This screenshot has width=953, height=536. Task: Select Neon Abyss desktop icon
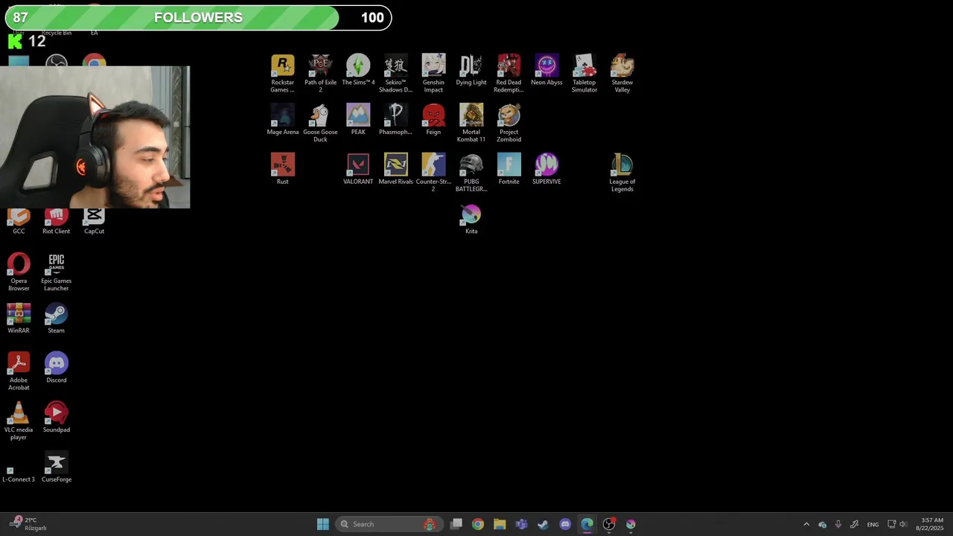point(546,70)
